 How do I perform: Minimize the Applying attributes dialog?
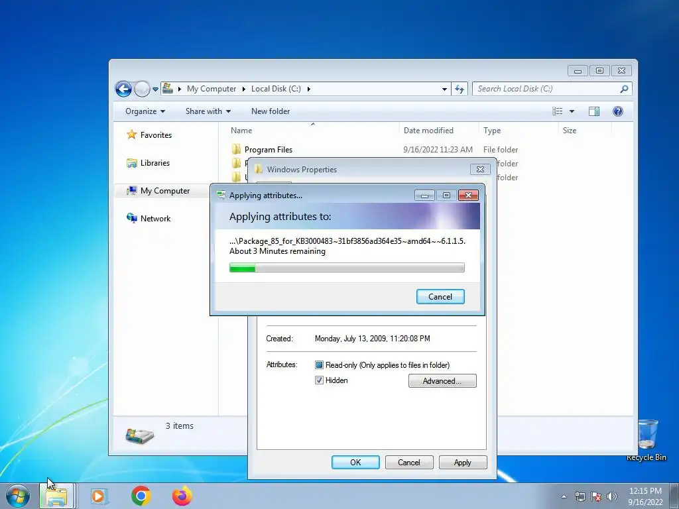tap(424, 196)
